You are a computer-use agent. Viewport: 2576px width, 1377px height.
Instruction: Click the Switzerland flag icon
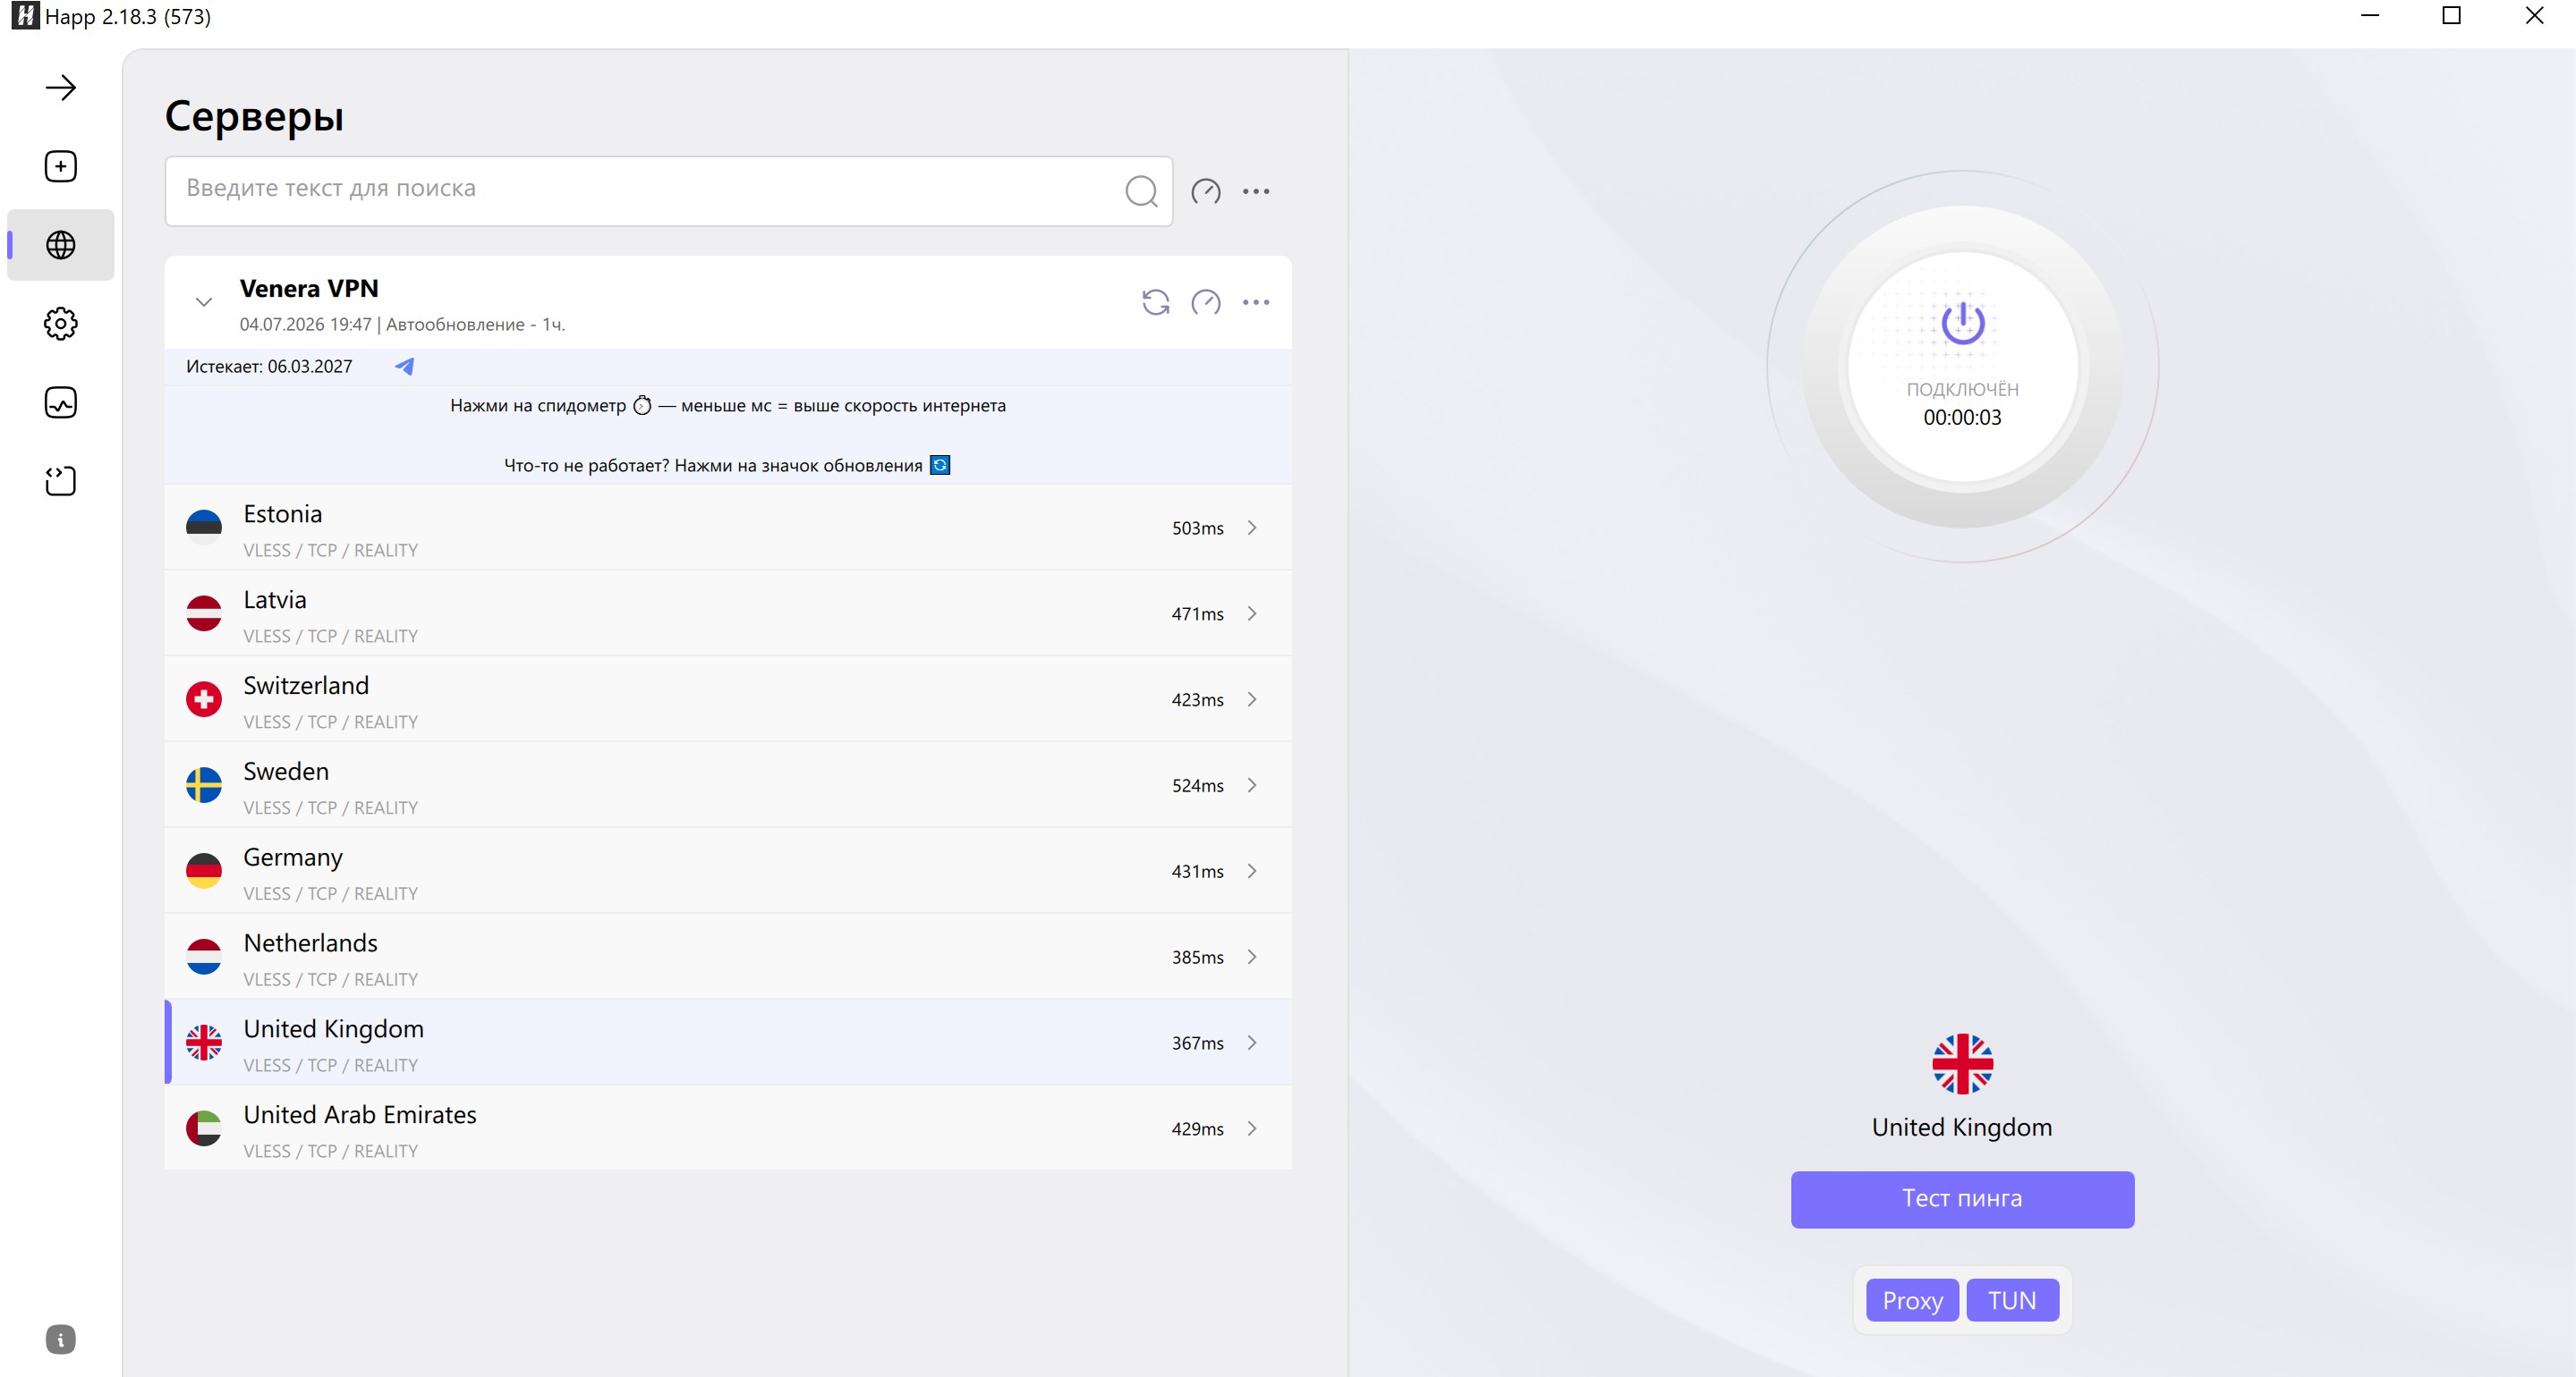(x=204, y=699)
